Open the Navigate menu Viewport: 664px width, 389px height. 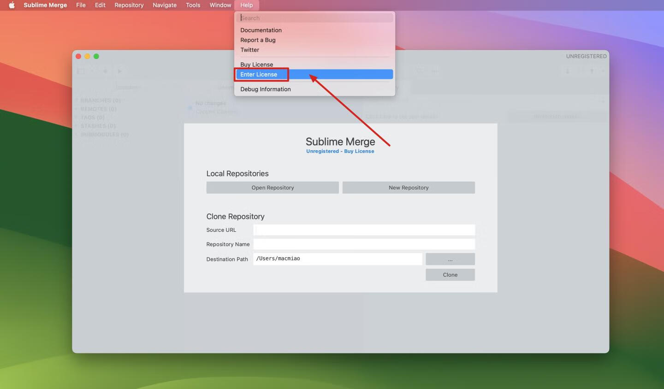[165, 5]
